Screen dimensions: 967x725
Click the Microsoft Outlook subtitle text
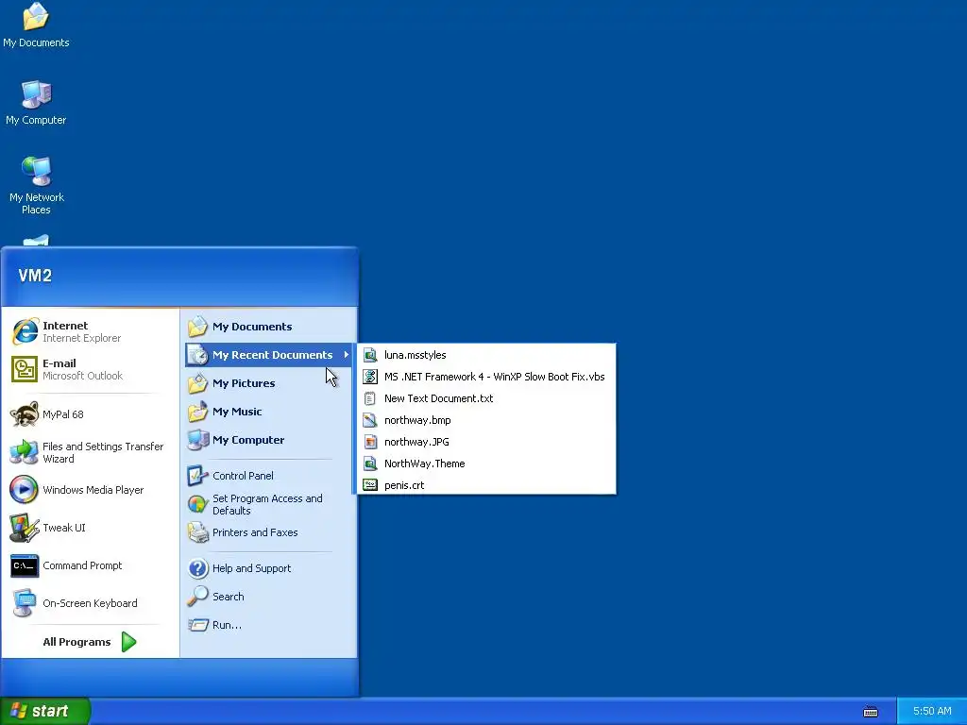83,376
